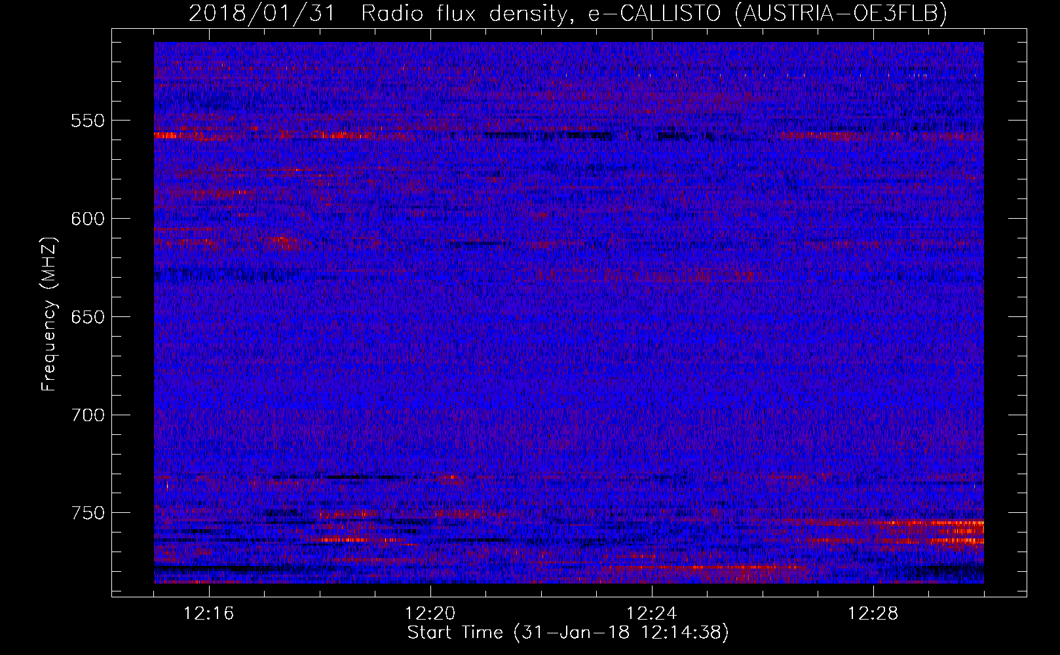Click the 600 frequency tick label
The image size is (1060, 655).
coord(88,219)
